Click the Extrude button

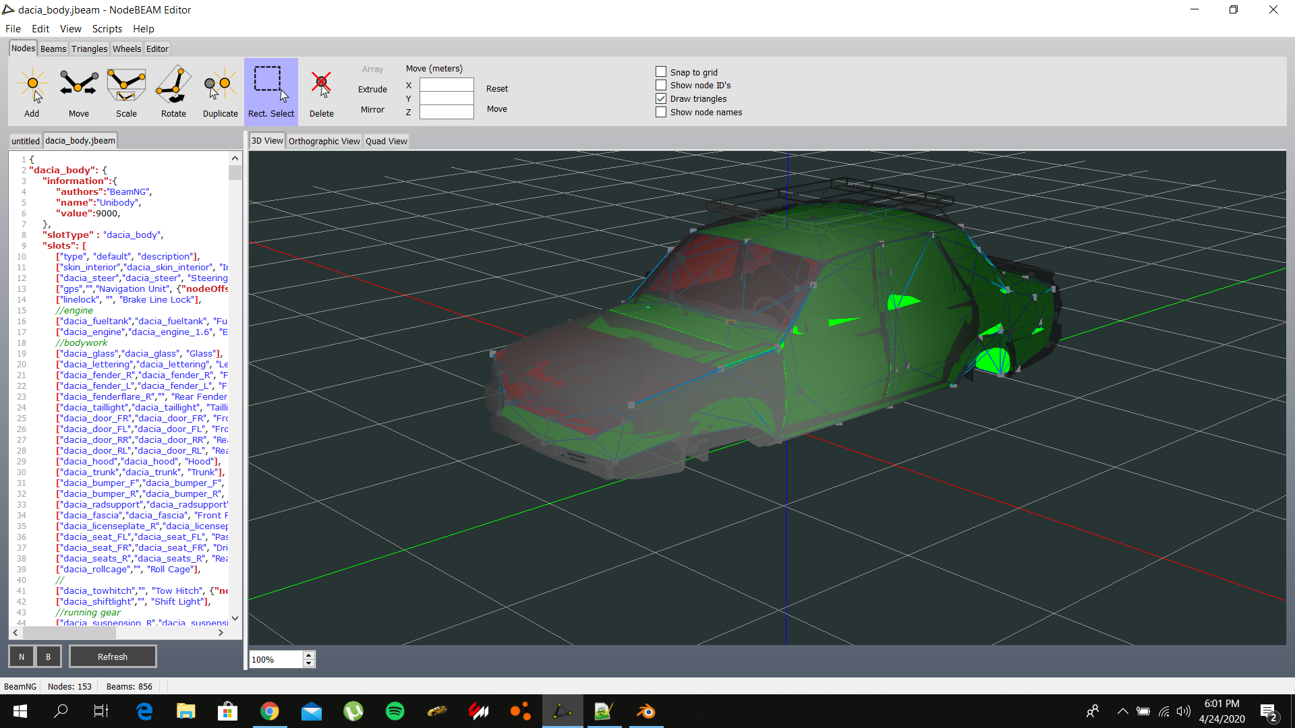click(x=372, y=89)
